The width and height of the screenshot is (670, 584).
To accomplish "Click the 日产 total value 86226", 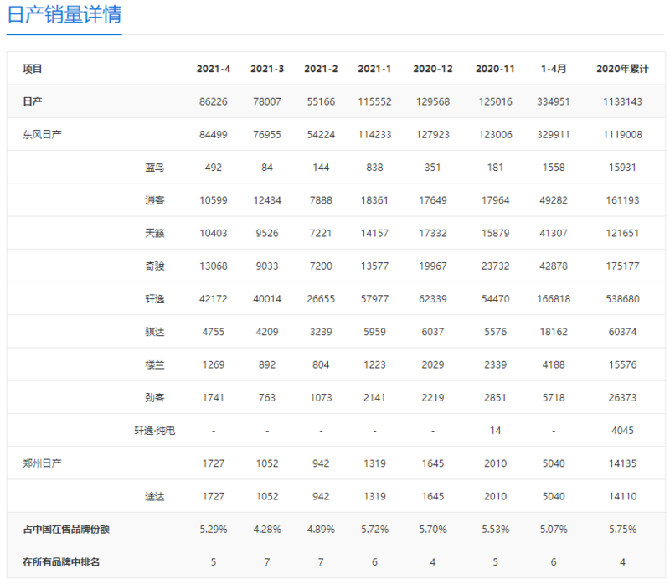I will point(214,101).
